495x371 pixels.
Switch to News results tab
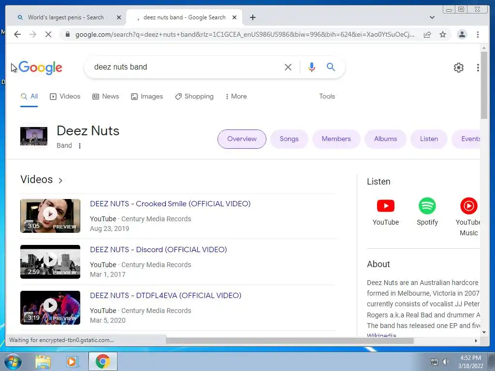pyautogui.click(x=105, y=97)
